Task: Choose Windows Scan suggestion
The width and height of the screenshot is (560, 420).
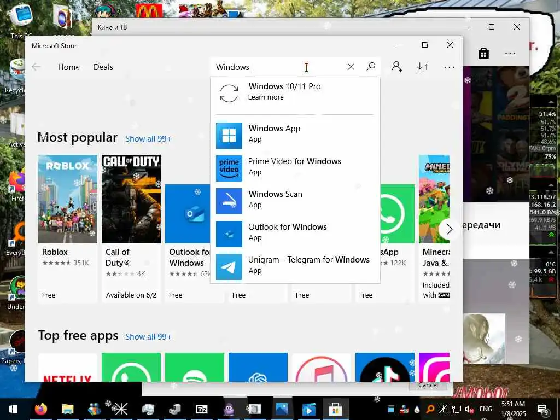Action: (x=295, y=201)
